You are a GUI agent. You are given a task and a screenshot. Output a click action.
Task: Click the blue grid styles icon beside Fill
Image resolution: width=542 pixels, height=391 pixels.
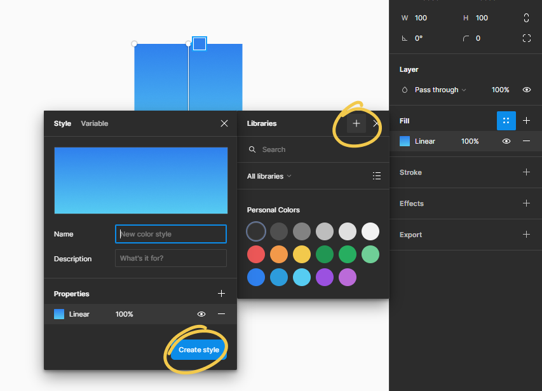pos(506,121)
